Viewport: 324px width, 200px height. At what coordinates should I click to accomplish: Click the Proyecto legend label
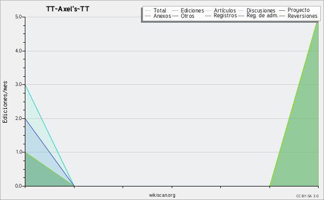click(x=299, y=10)
